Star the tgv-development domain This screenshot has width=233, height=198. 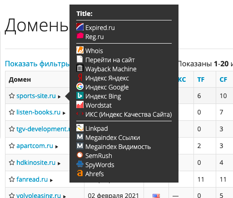[12, 129]
